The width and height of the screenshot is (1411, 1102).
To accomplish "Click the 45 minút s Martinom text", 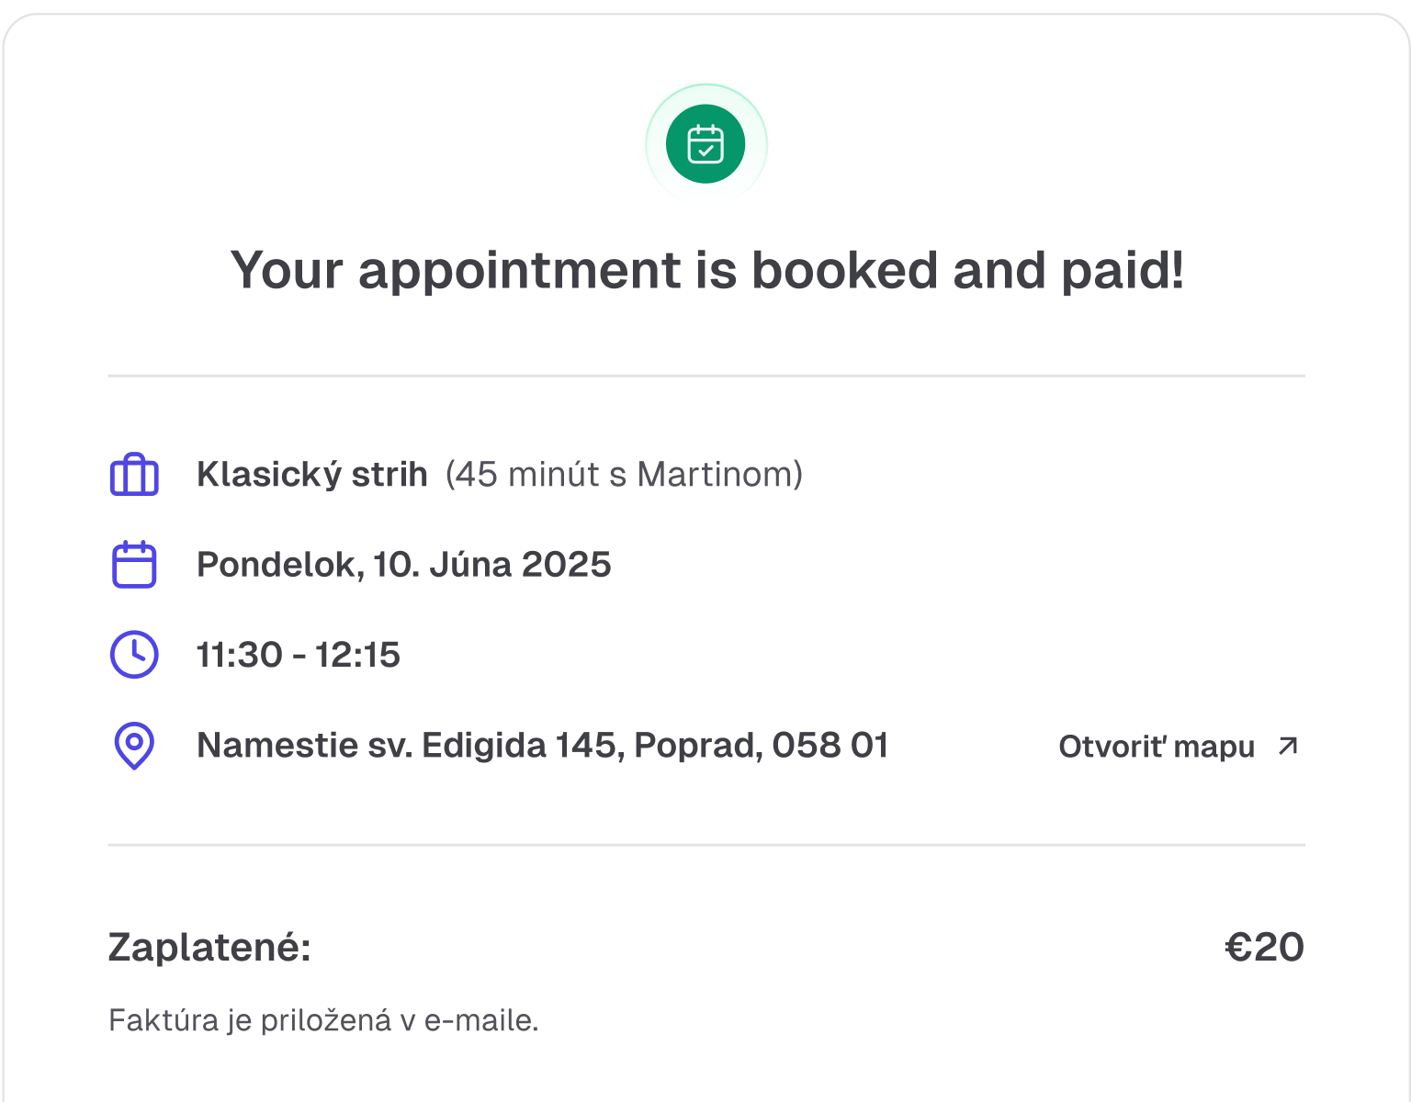I will (624, 475).
